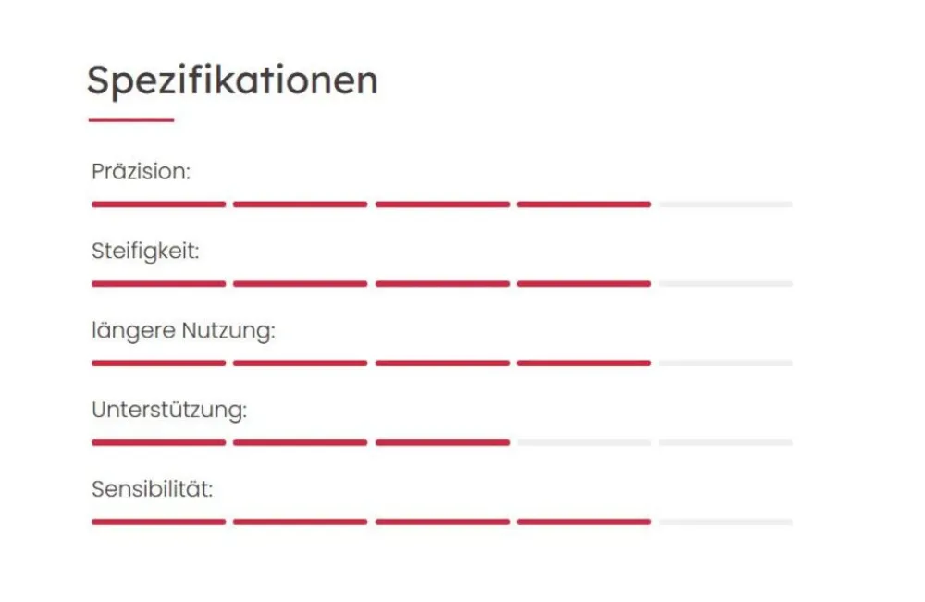The height and width of the screenshot is (602, 925).
Task: Select the fourth red segment of Präzision
Action: pyautogui.click(x=584, y=204)
